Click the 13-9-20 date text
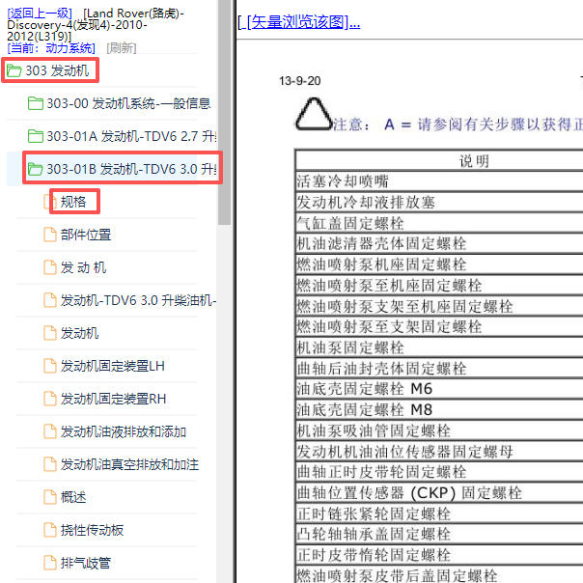The image size is (583, 583). pyautogui.click(x=299, y=81)
